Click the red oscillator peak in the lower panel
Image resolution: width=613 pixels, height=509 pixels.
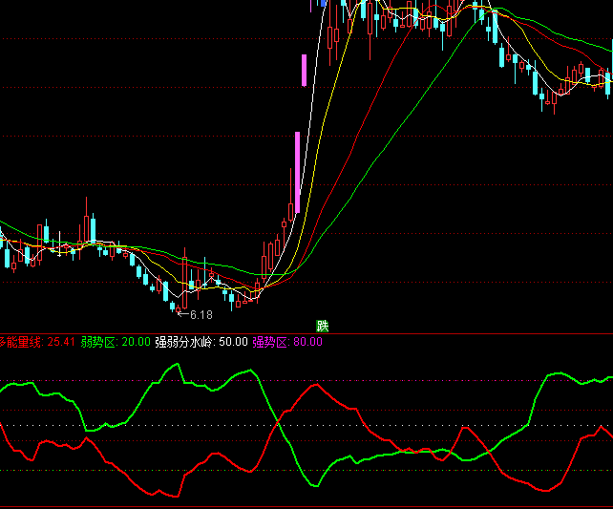pos(313,385)
